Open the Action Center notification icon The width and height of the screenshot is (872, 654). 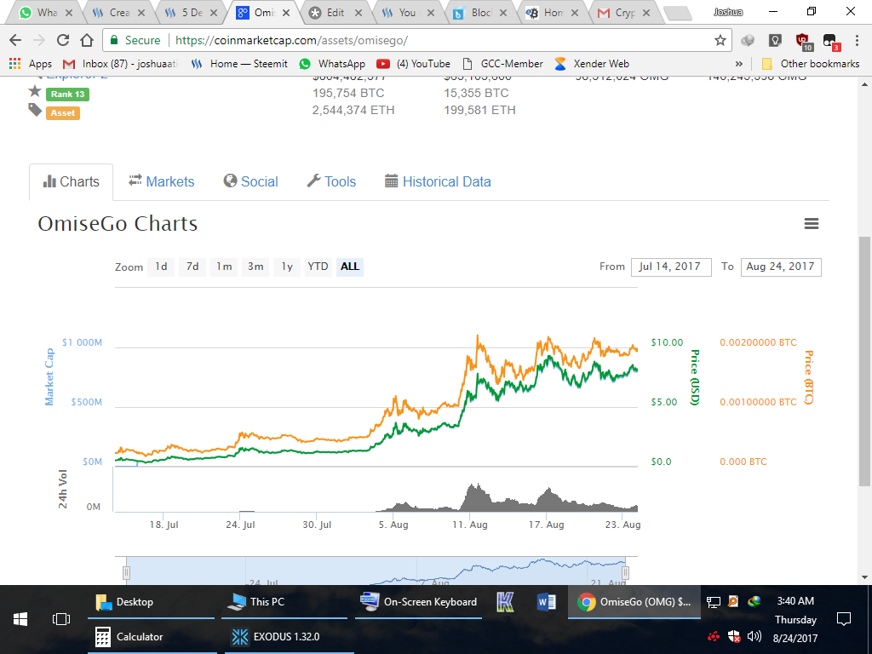tap(844, 619)
